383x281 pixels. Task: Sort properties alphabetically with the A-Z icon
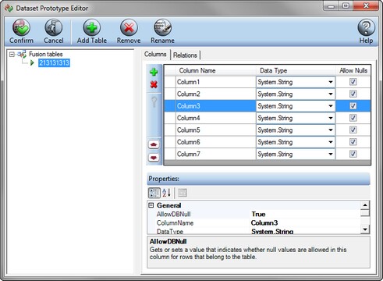coord(166,193)
